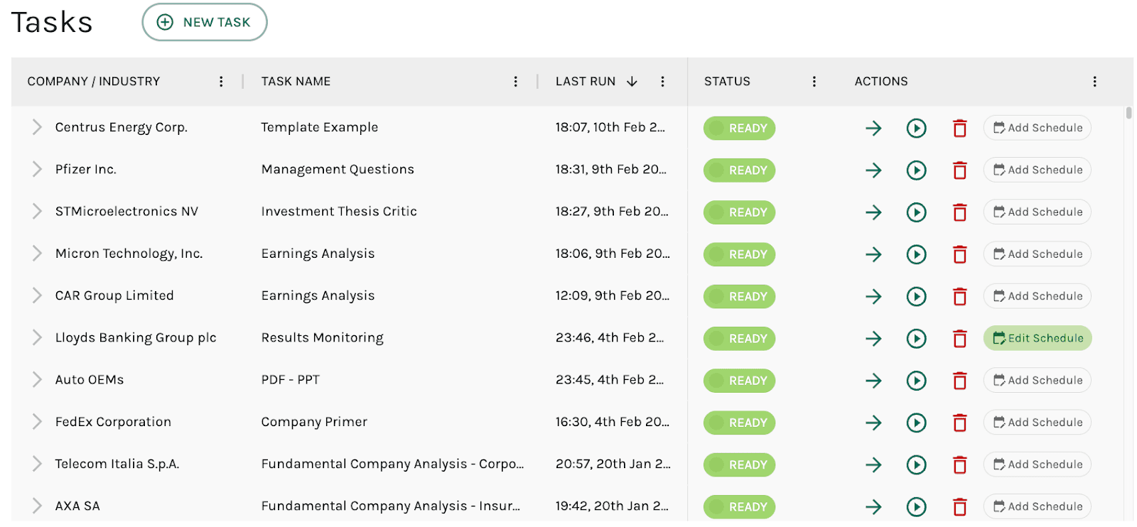Play the Micron Technology Earnings Analysis task
Viewport: 1137px width, 527px height.
coord(916,254)
